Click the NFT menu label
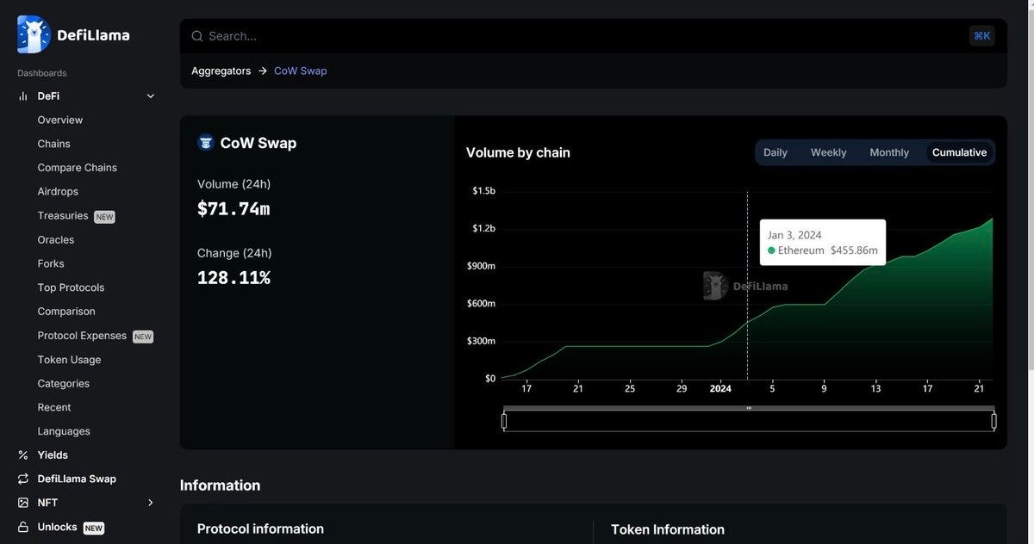1034x544 pixels. (x=47, y=503)
